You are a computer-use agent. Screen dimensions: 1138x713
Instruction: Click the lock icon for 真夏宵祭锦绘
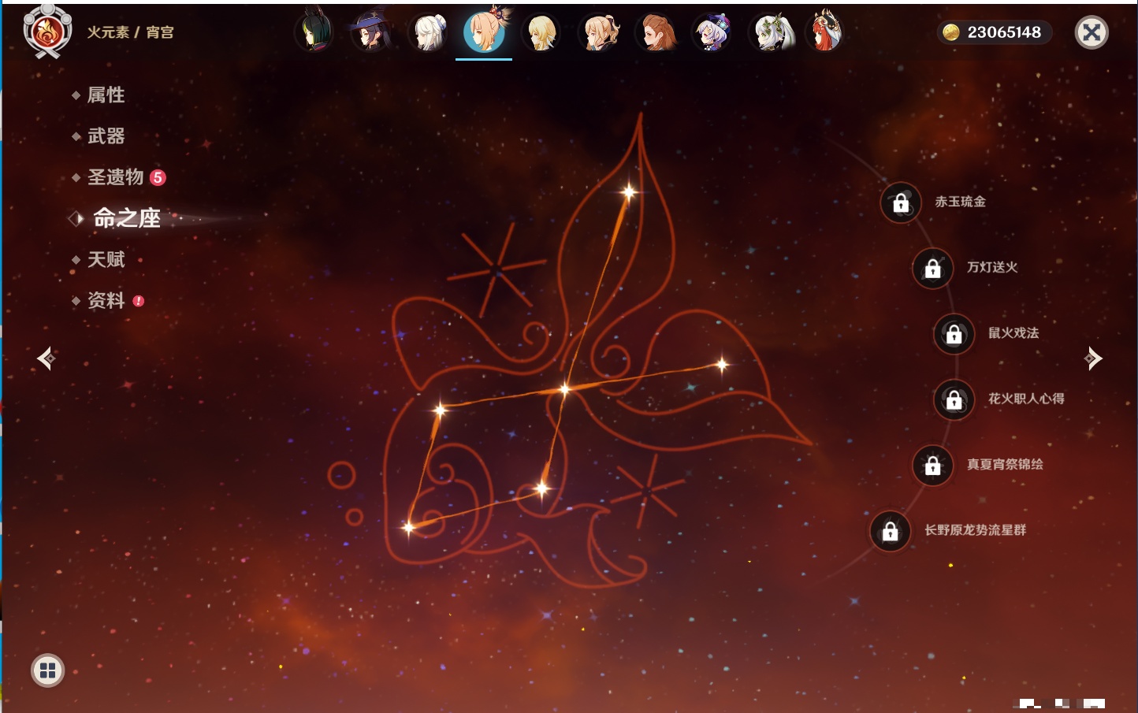933,465
